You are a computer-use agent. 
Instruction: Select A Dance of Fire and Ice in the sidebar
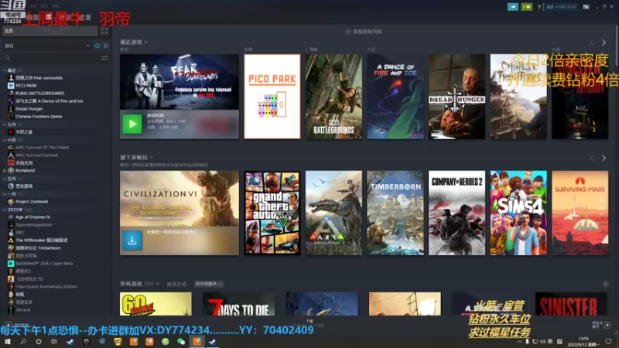pyautogui.click(x=49, y=101)
